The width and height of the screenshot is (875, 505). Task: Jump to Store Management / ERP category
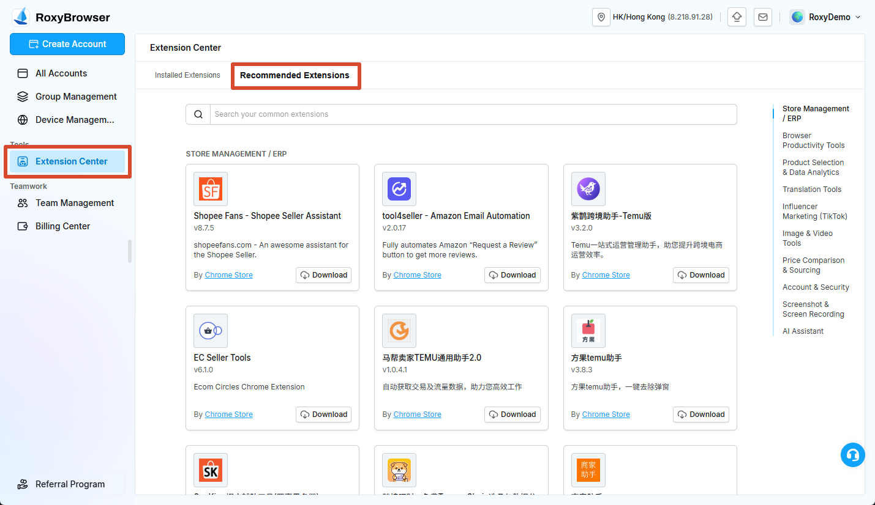tap(816, 114)
